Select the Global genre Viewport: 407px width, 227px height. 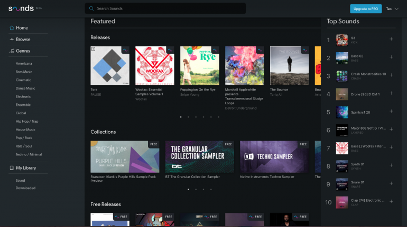coord(21,113)
